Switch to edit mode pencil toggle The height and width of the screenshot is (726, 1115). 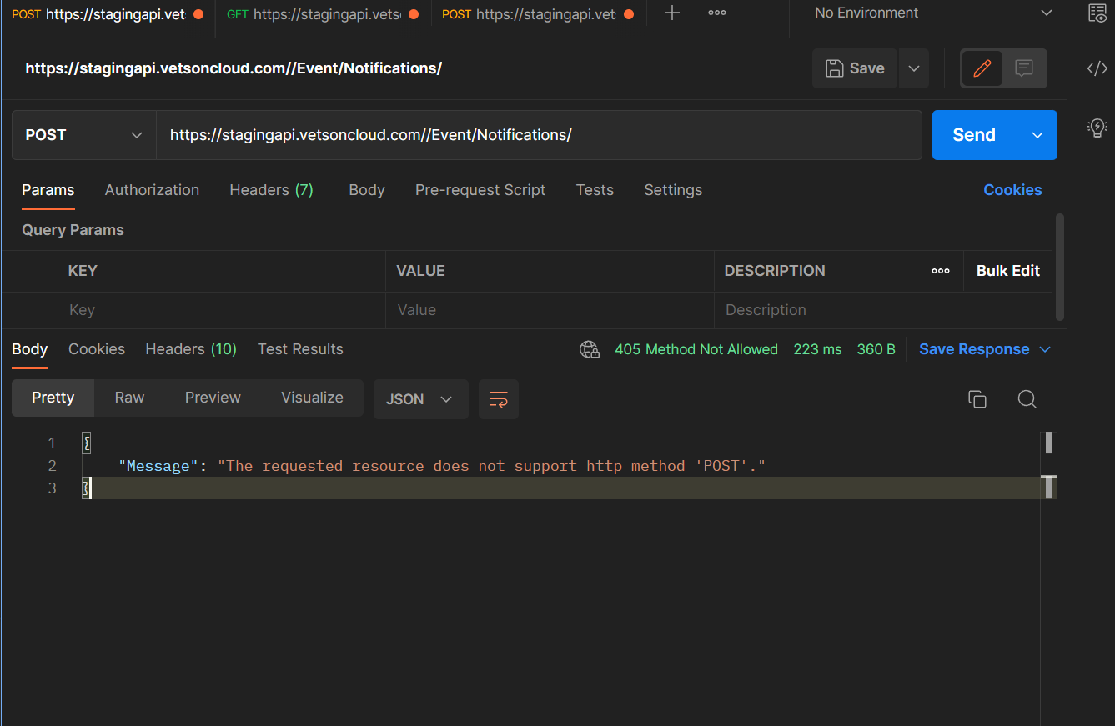[982, 68]
